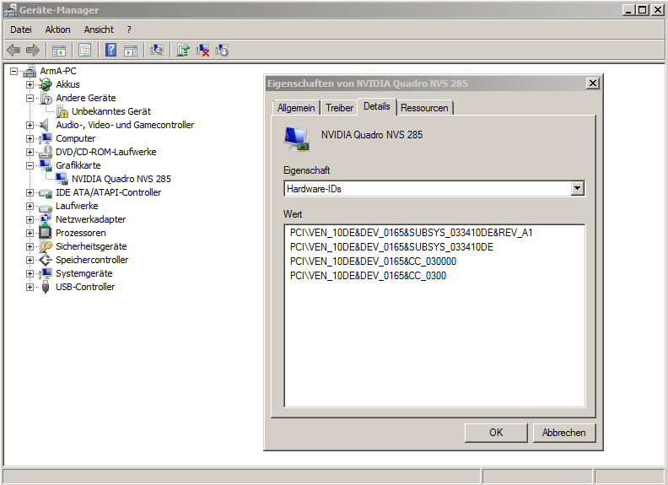Screen dimensions: 668x485
Task: Open the Help question mark icon
Action: tap(110, 51)
